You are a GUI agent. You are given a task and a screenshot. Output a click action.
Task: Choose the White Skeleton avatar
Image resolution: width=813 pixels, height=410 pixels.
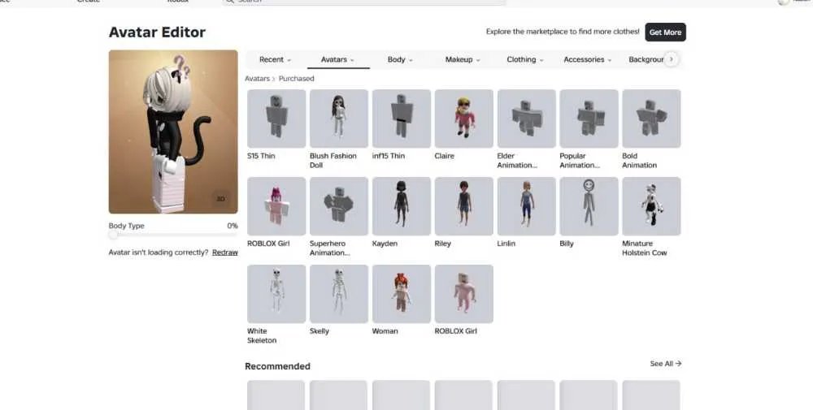pyautogui.click(x=276, y=294)
